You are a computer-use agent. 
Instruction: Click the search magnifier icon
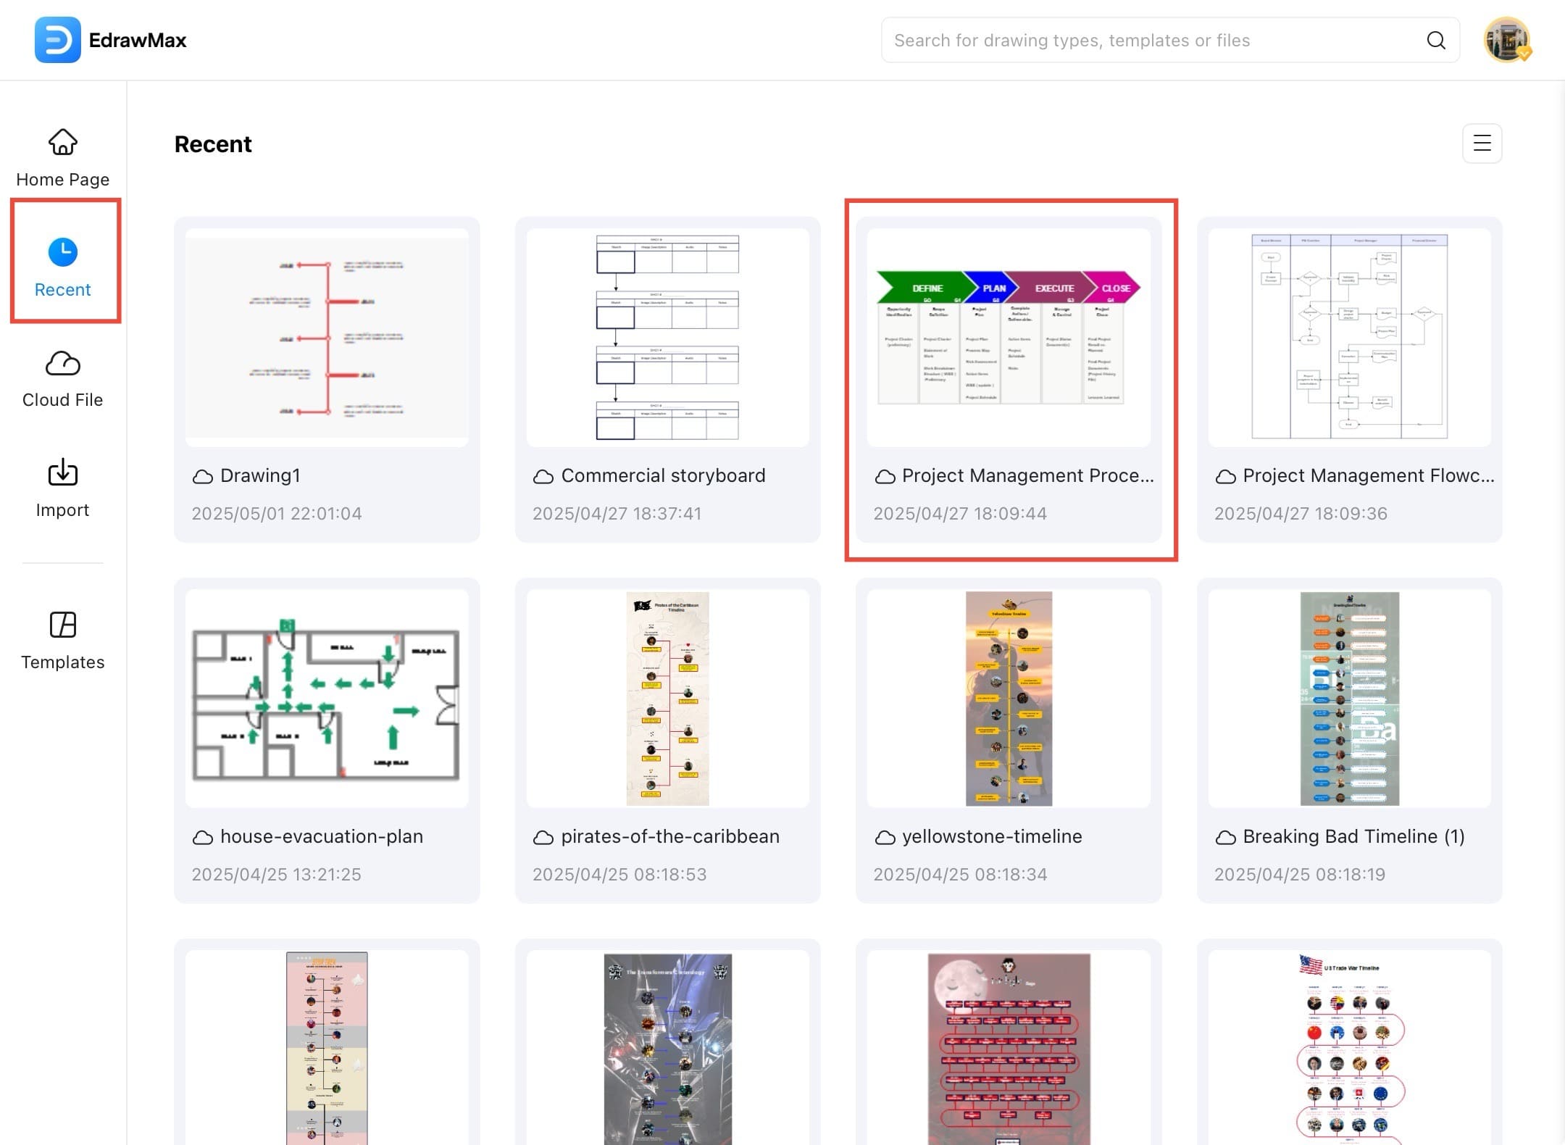click(x=1435, y=41)
